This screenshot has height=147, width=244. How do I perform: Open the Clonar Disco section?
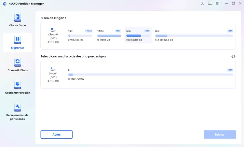(x=18, y=20)
